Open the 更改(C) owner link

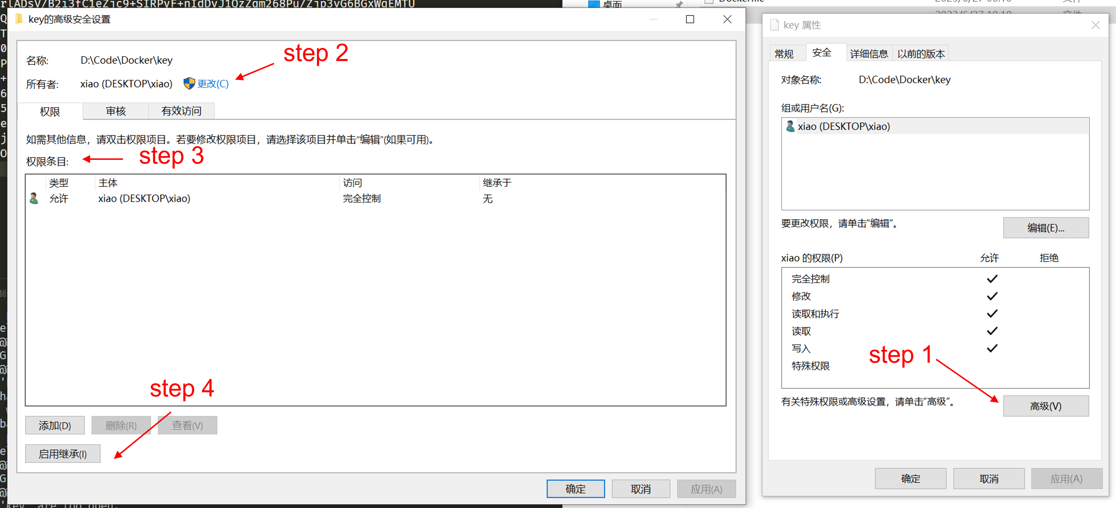[x=213, y=84]
